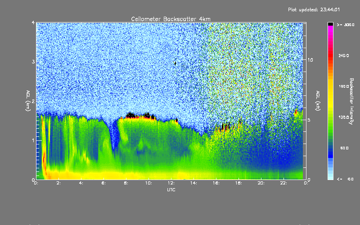Viewport: 360px width, 225px height.
Task: Click the 2 km tick on the left axis
Action: pos(33,101)
